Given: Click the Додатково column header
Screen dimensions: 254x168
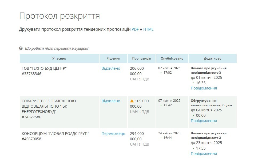Looking at the screenshot, I should click(213, 58).
